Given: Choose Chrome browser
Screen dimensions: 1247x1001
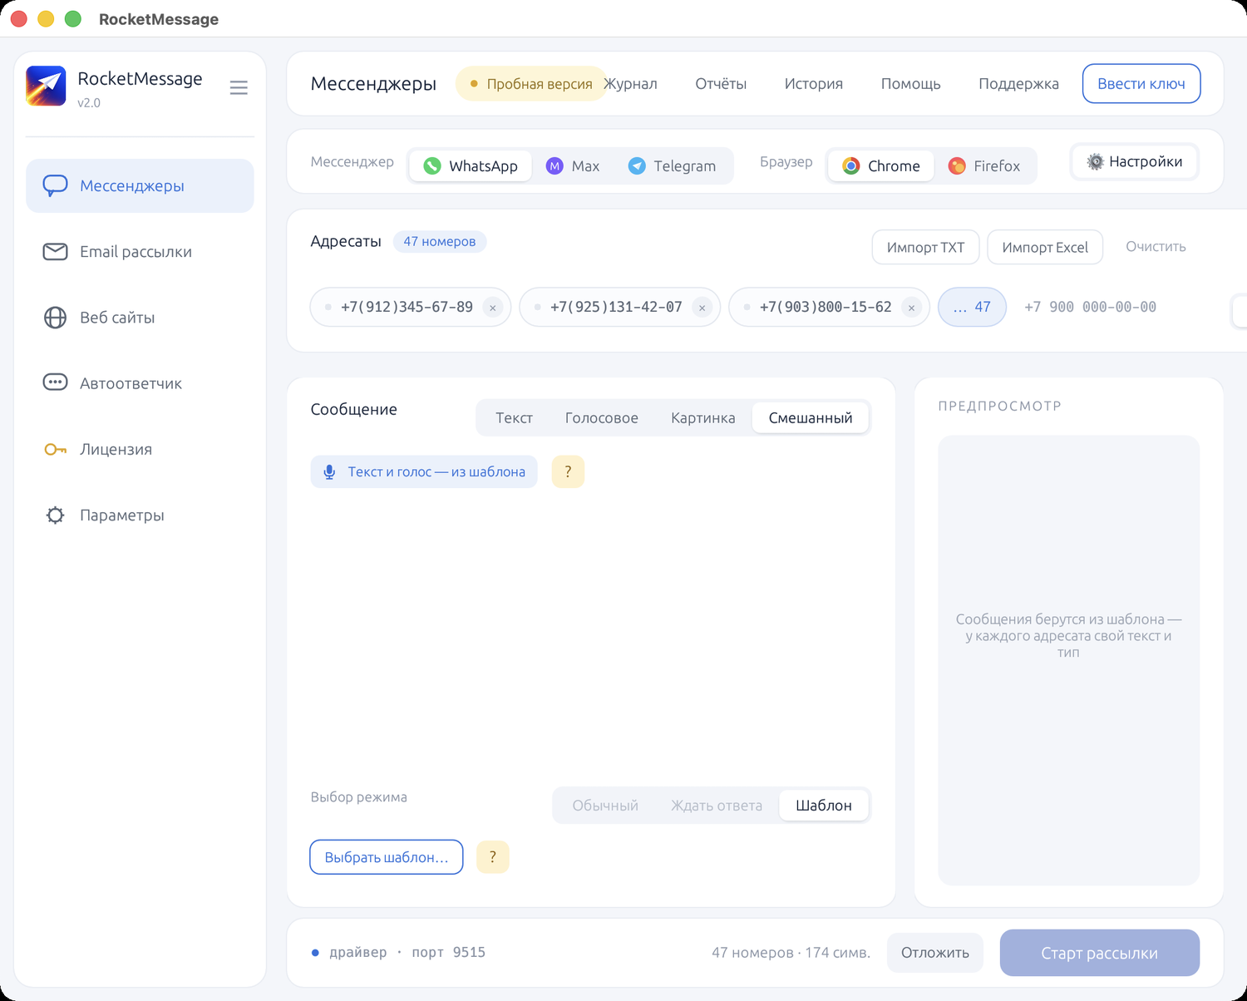Looking at the screenshot, I should tap(881, 165).
